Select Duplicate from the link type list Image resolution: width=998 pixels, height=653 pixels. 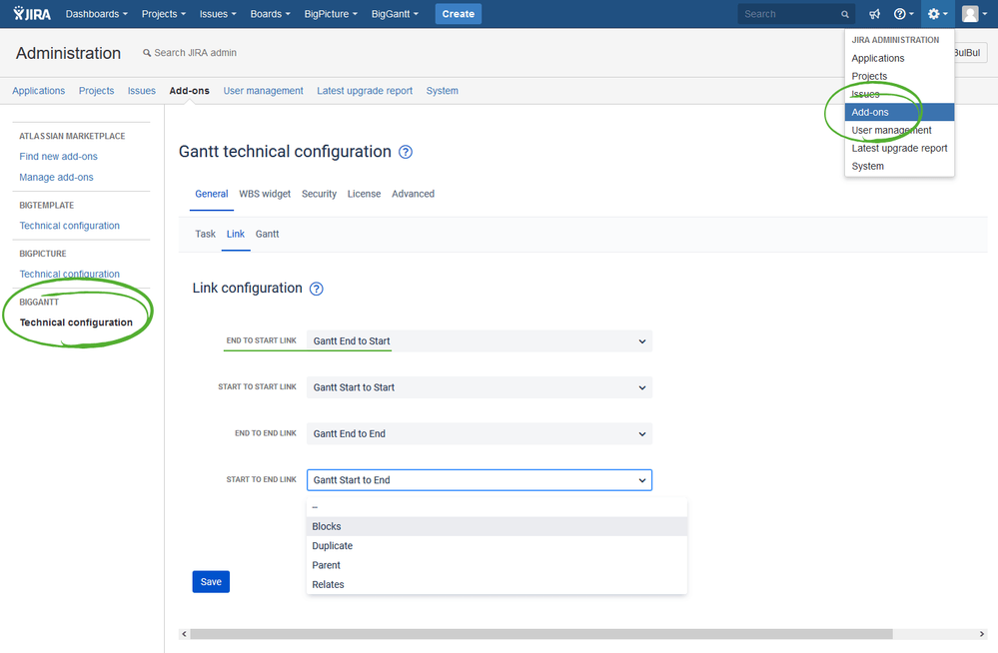(497, 546)
